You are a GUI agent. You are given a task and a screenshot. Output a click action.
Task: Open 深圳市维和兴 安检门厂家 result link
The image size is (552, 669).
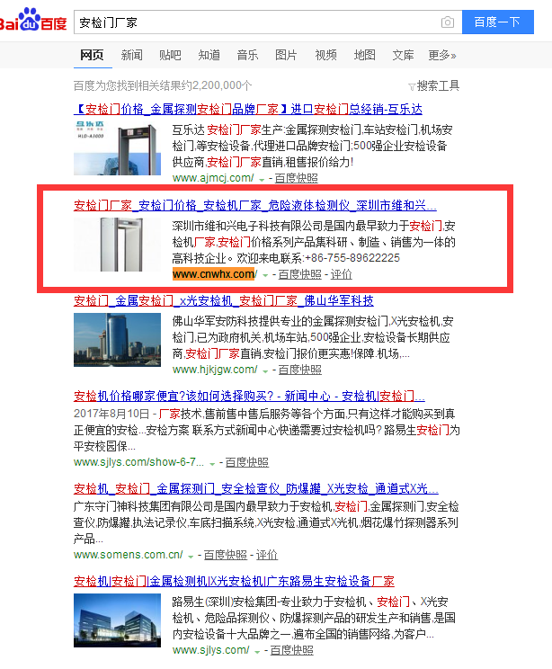click(255, 206)
